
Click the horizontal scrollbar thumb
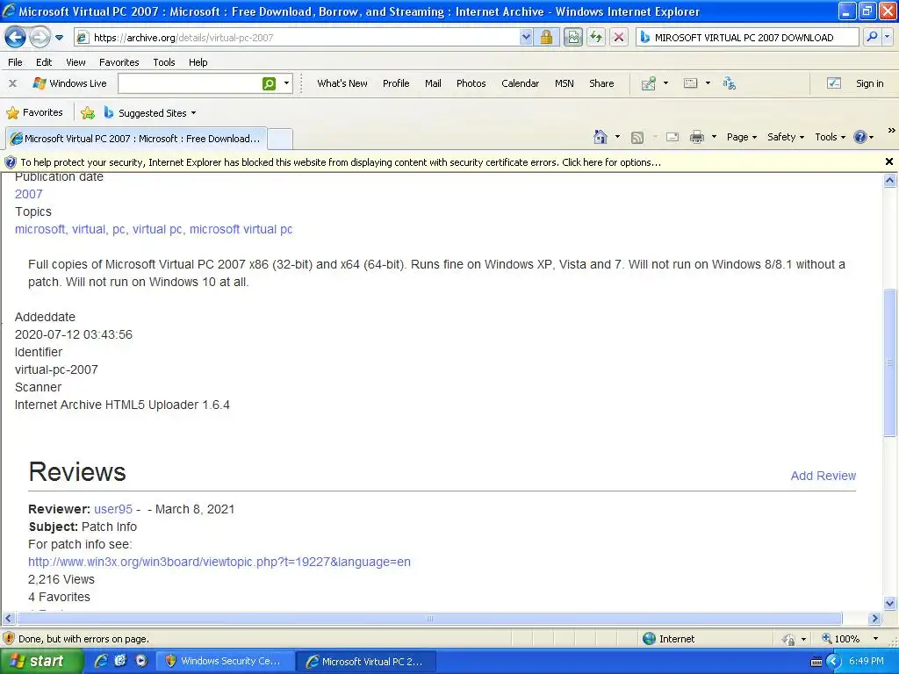(429, 619)
